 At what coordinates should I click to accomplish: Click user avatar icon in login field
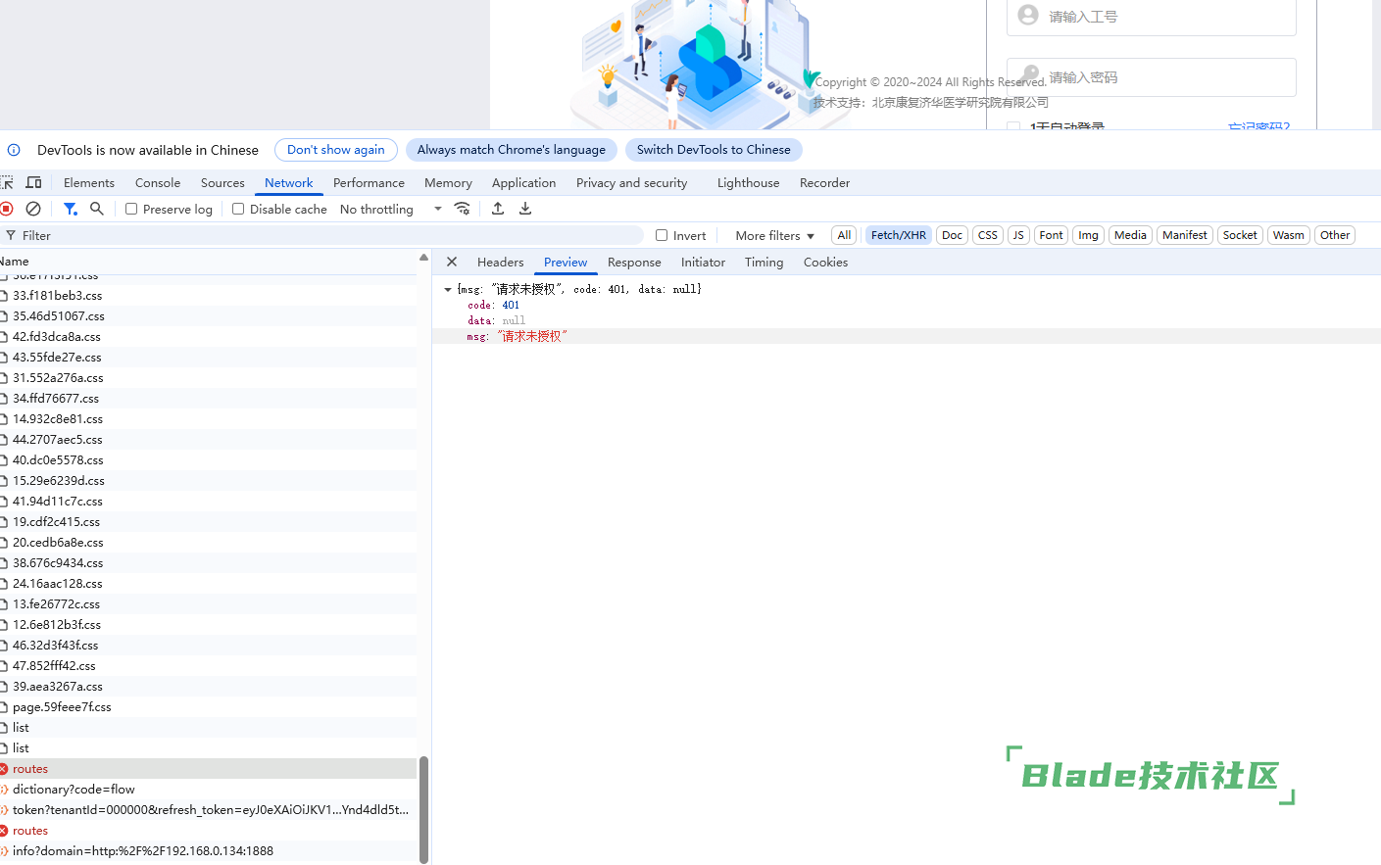pos(1028,15)
